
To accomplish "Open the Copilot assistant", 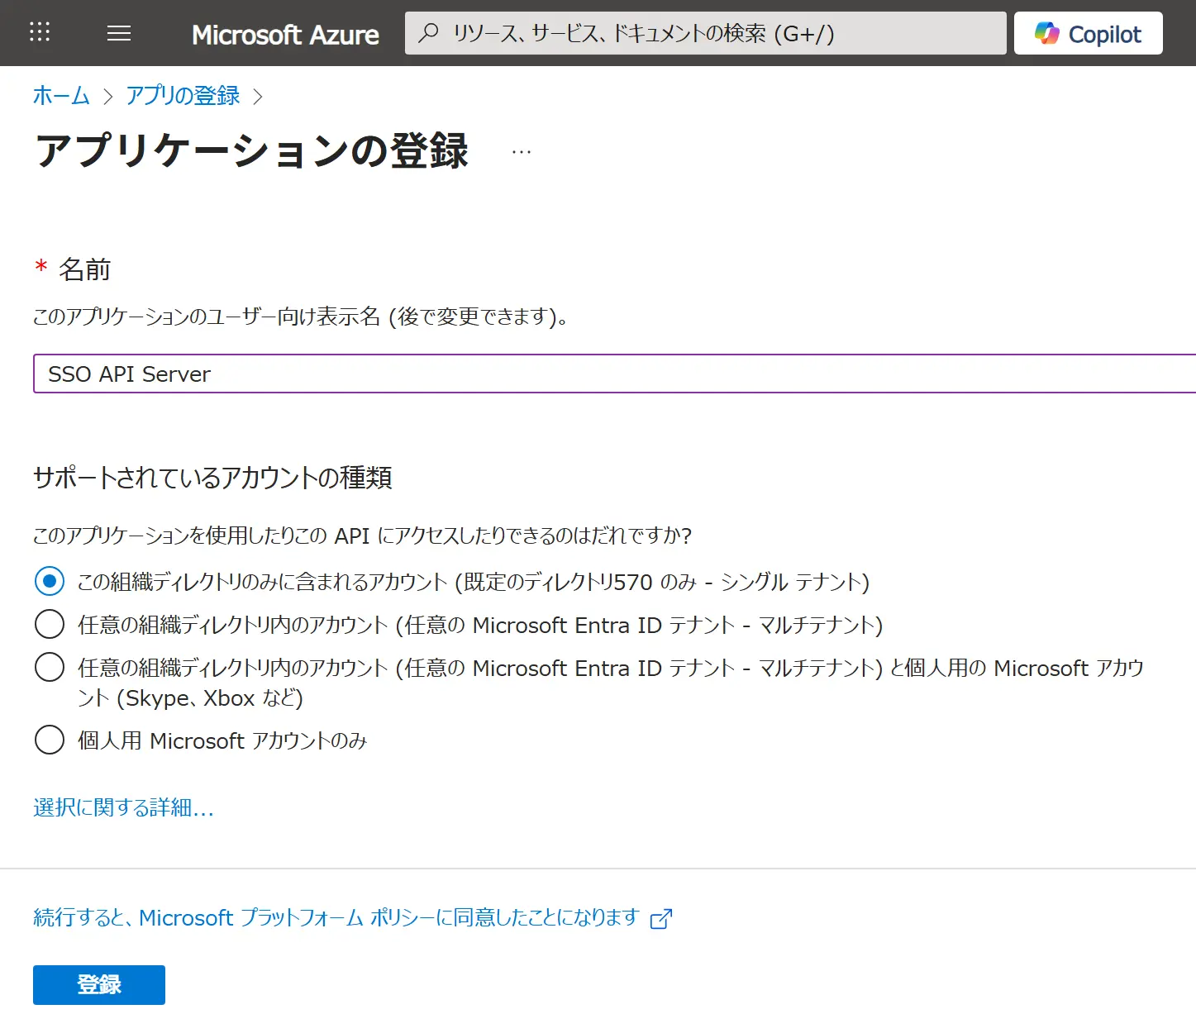I will tap(1088, 33).
